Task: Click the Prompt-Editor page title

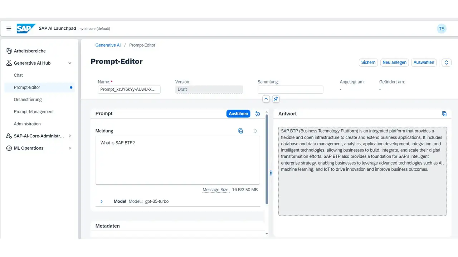Action: click(x=117, y=61)
